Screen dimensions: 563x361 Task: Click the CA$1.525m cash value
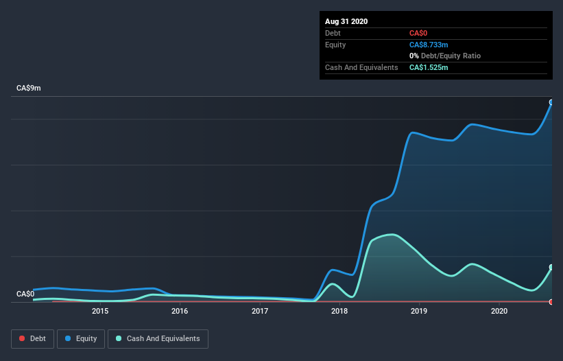point(429,67)
